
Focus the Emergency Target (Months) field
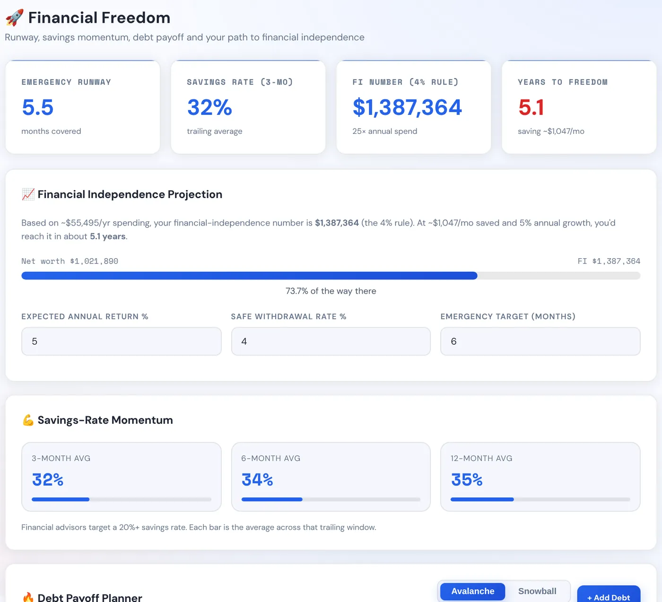coord(540,341)
